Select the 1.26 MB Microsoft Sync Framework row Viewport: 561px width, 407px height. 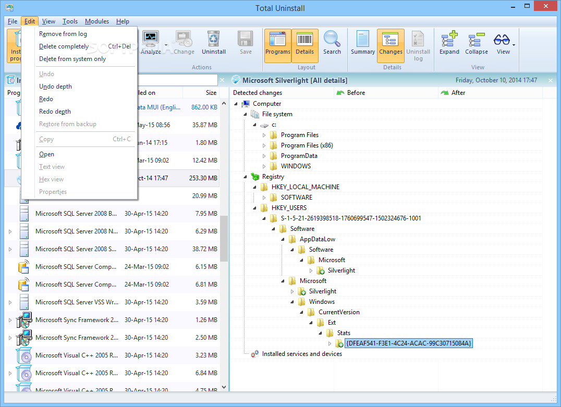pyautogui.click(x=112, y=320)
